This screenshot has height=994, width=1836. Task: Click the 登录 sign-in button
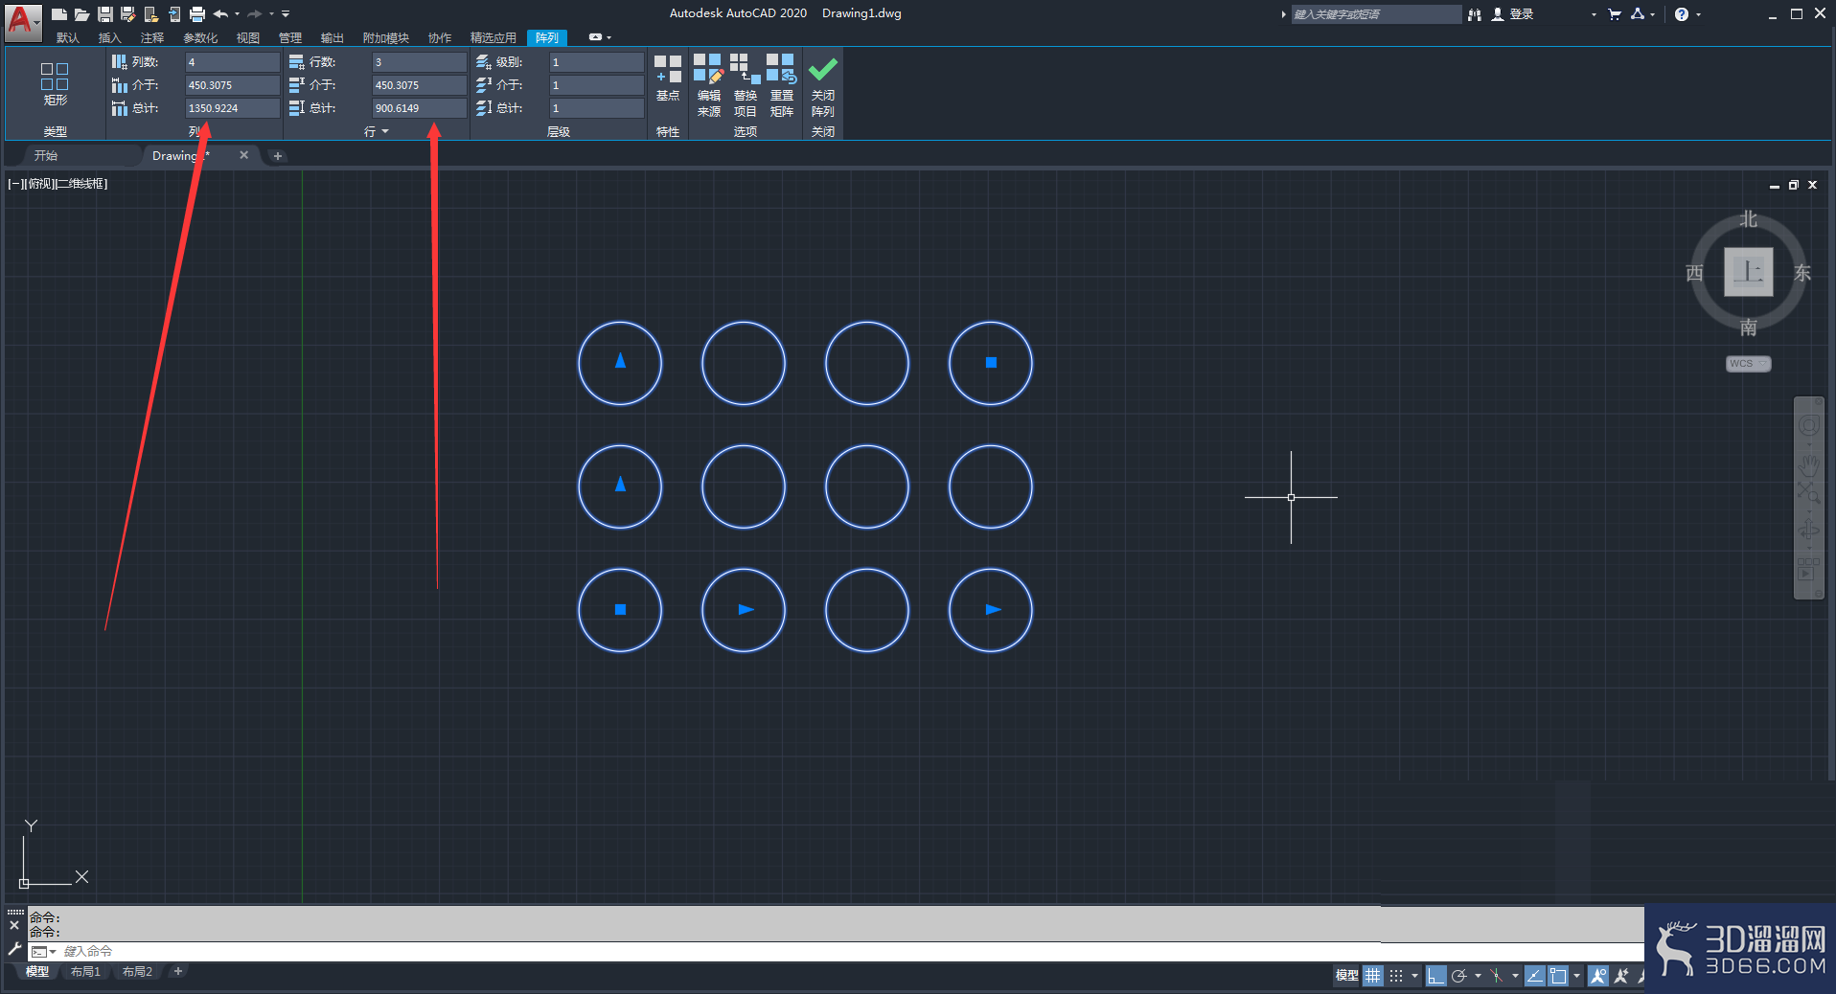1513,13
